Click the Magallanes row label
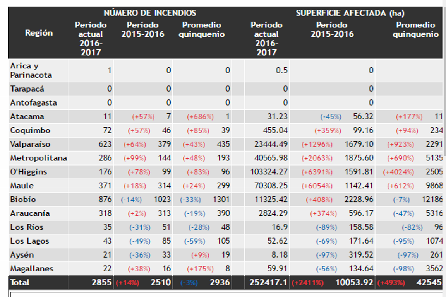The width and height of the screenshot is (446, 297). click(32, 269)
